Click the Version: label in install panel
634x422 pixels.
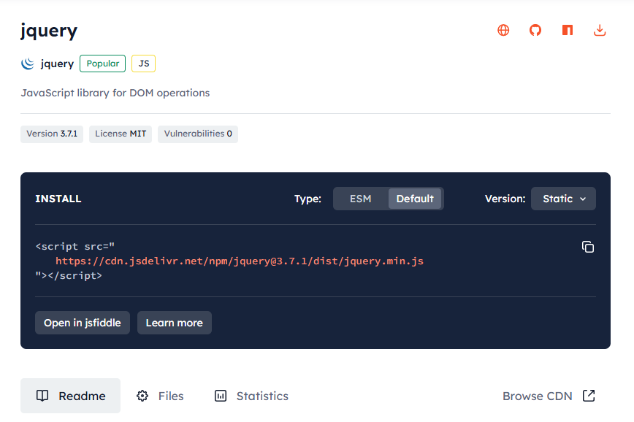coord(505,199)
